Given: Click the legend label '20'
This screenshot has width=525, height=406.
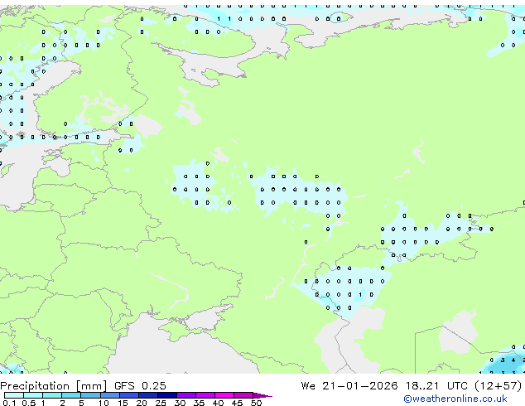Looking at the screenshot, I should click(142, 403).
